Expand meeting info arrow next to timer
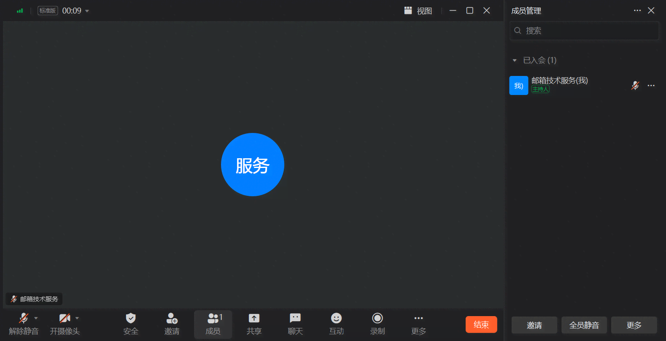This screenshot has width=666, height=341. (x=87, y=11)
